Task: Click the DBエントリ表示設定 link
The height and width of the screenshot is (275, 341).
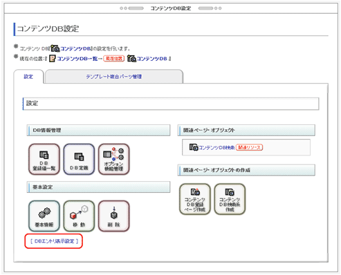Action: [54, 241]
